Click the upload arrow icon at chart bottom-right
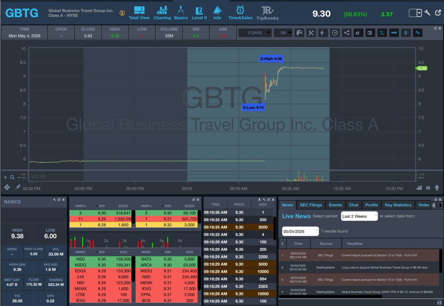 [x=437, y=188]
